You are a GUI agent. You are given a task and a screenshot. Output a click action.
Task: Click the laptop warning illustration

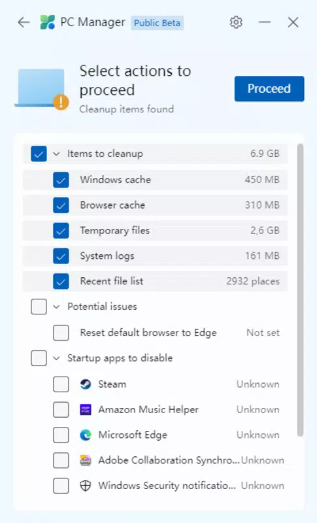pyautogui.click(x=42, y=89)
